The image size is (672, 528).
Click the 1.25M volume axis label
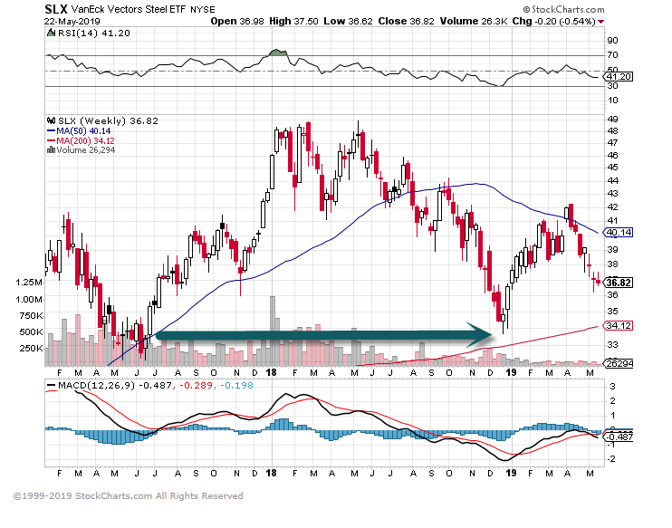pos(29,283)
